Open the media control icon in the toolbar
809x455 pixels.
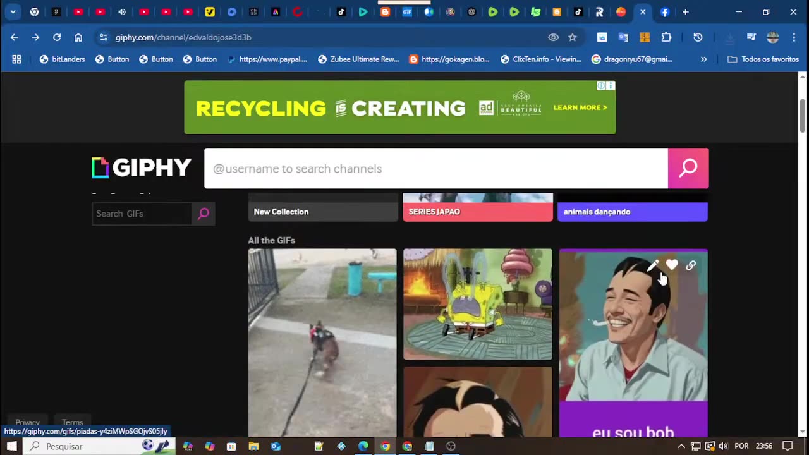751,37
